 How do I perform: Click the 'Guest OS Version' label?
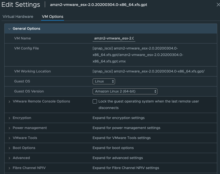pos(29,91)
